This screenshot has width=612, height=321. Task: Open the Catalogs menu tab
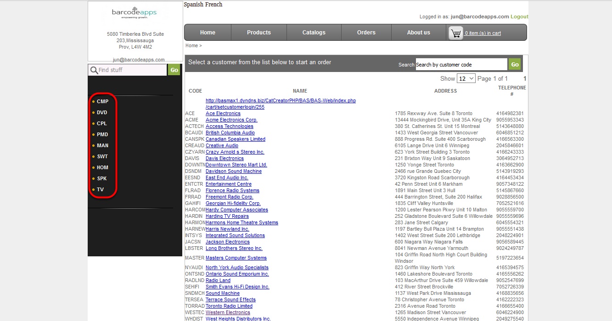click(x=314, y=33)
